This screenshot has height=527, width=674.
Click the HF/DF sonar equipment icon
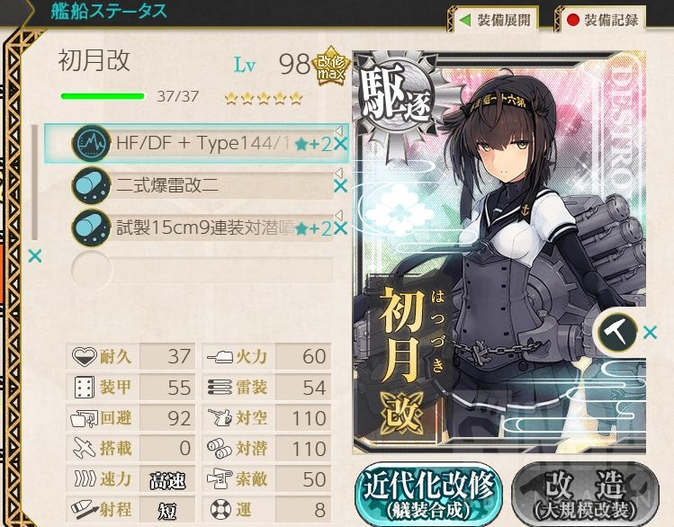91,144
